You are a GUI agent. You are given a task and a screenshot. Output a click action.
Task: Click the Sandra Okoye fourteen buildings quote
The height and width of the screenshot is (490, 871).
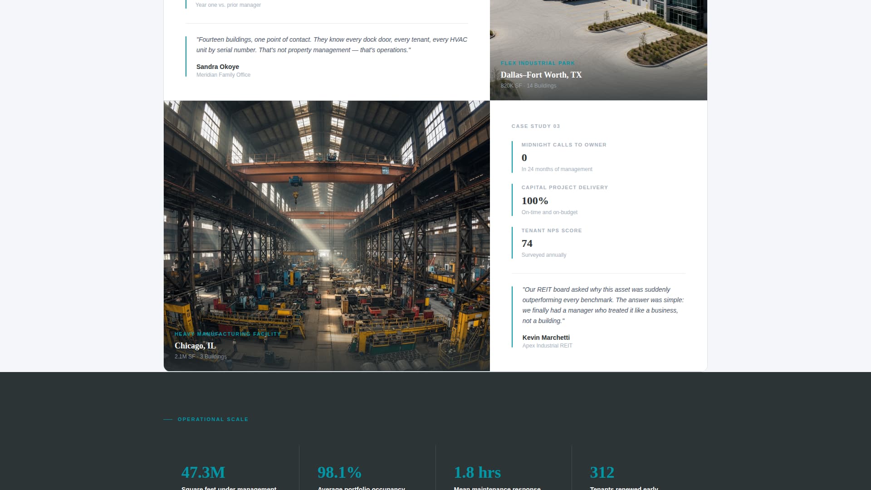331,44
